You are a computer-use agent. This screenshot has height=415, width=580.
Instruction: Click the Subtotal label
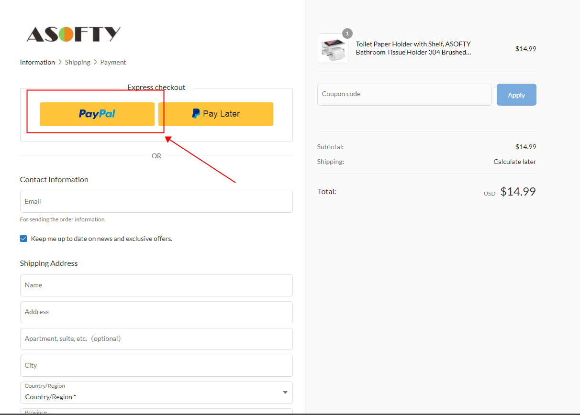(x=330, y=147)
